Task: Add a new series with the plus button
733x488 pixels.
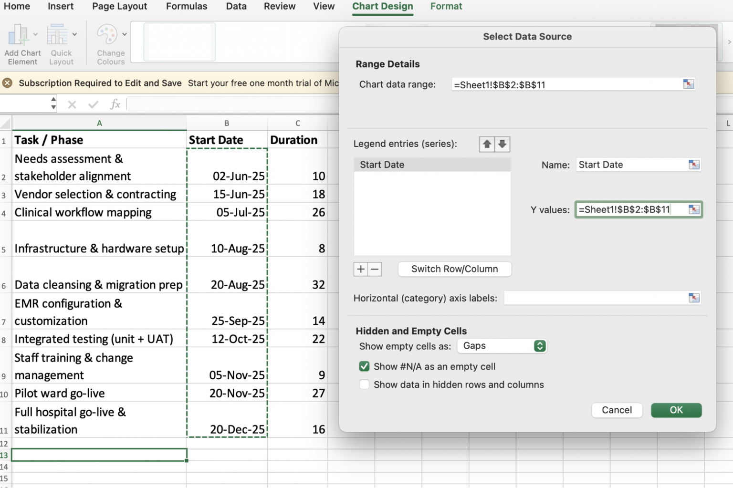Action: point(361,269)
